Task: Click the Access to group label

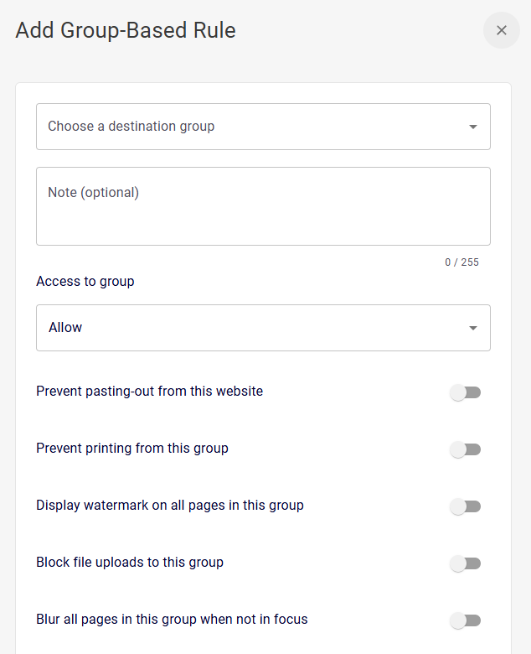Action: pyautogui.click(x=85, y=282)
